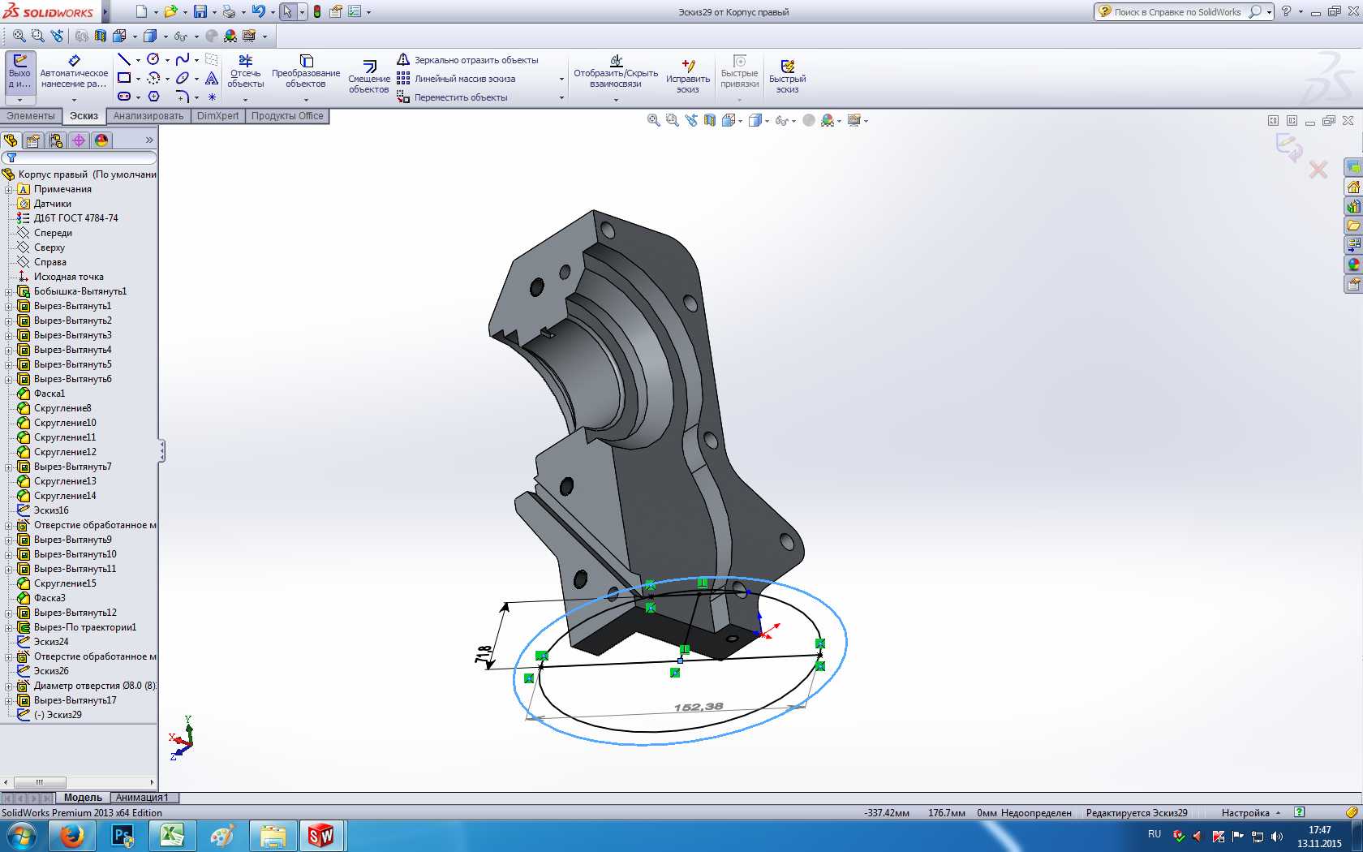Select Скругление10 in the feature tree
Viewport: 1363px width, 852px height.
pyautogui.click(x=65, y=423)
